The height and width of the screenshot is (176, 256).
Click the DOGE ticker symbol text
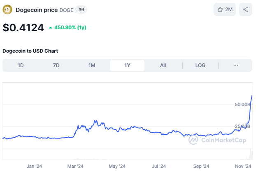pyautogui.click(x=66, y=10)
